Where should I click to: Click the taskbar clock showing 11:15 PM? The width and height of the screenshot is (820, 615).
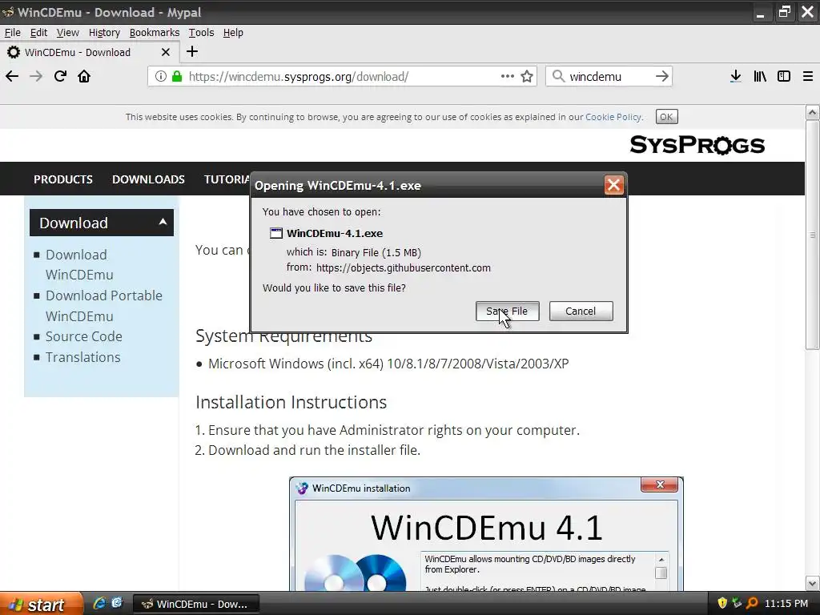[x=786, y=604]
